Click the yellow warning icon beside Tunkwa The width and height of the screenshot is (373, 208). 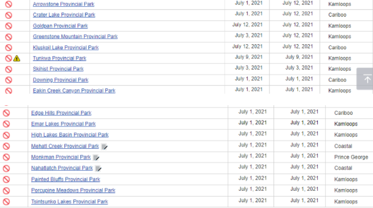click(x=17, y=58)
